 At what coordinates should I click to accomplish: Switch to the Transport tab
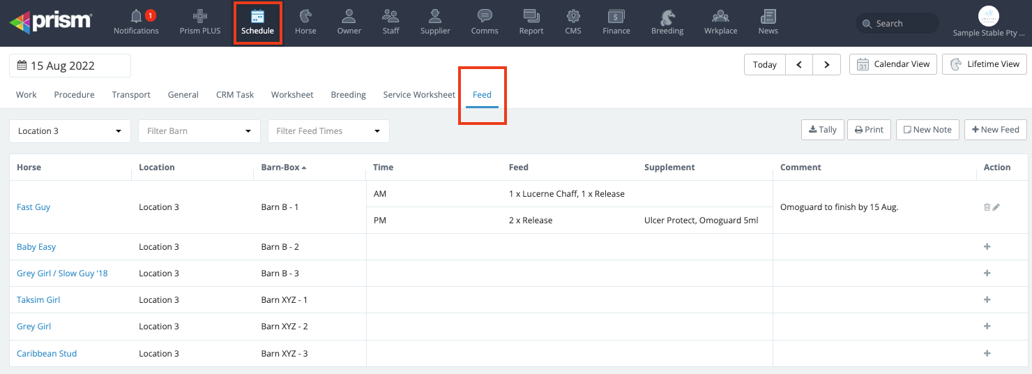point(131,95)
